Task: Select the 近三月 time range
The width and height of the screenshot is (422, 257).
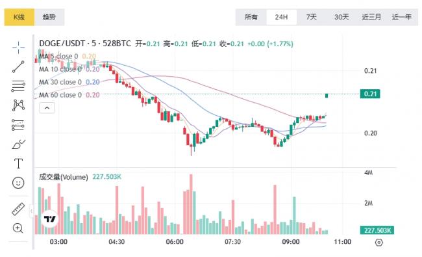Action: pyautogui.click(x=371, y=17)
